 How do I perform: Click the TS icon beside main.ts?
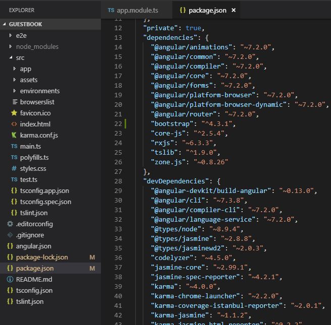(14, 146)
